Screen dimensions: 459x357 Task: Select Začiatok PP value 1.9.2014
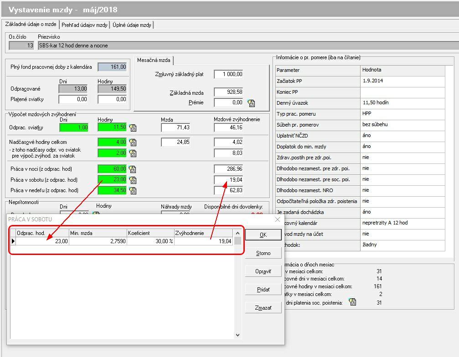(402, 81)
